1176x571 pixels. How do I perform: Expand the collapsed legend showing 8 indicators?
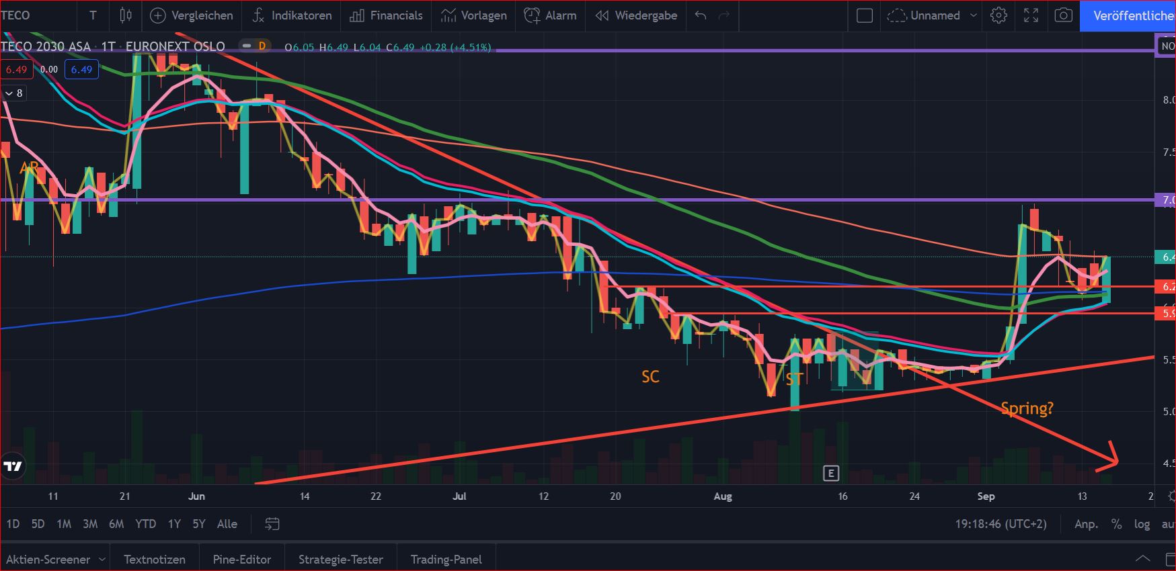click(x=14, y=93)
